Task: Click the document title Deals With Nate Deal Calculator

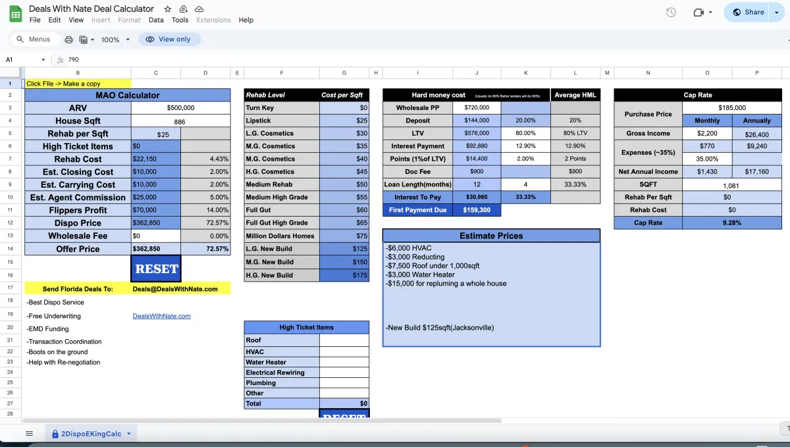Action: (92, 9)
